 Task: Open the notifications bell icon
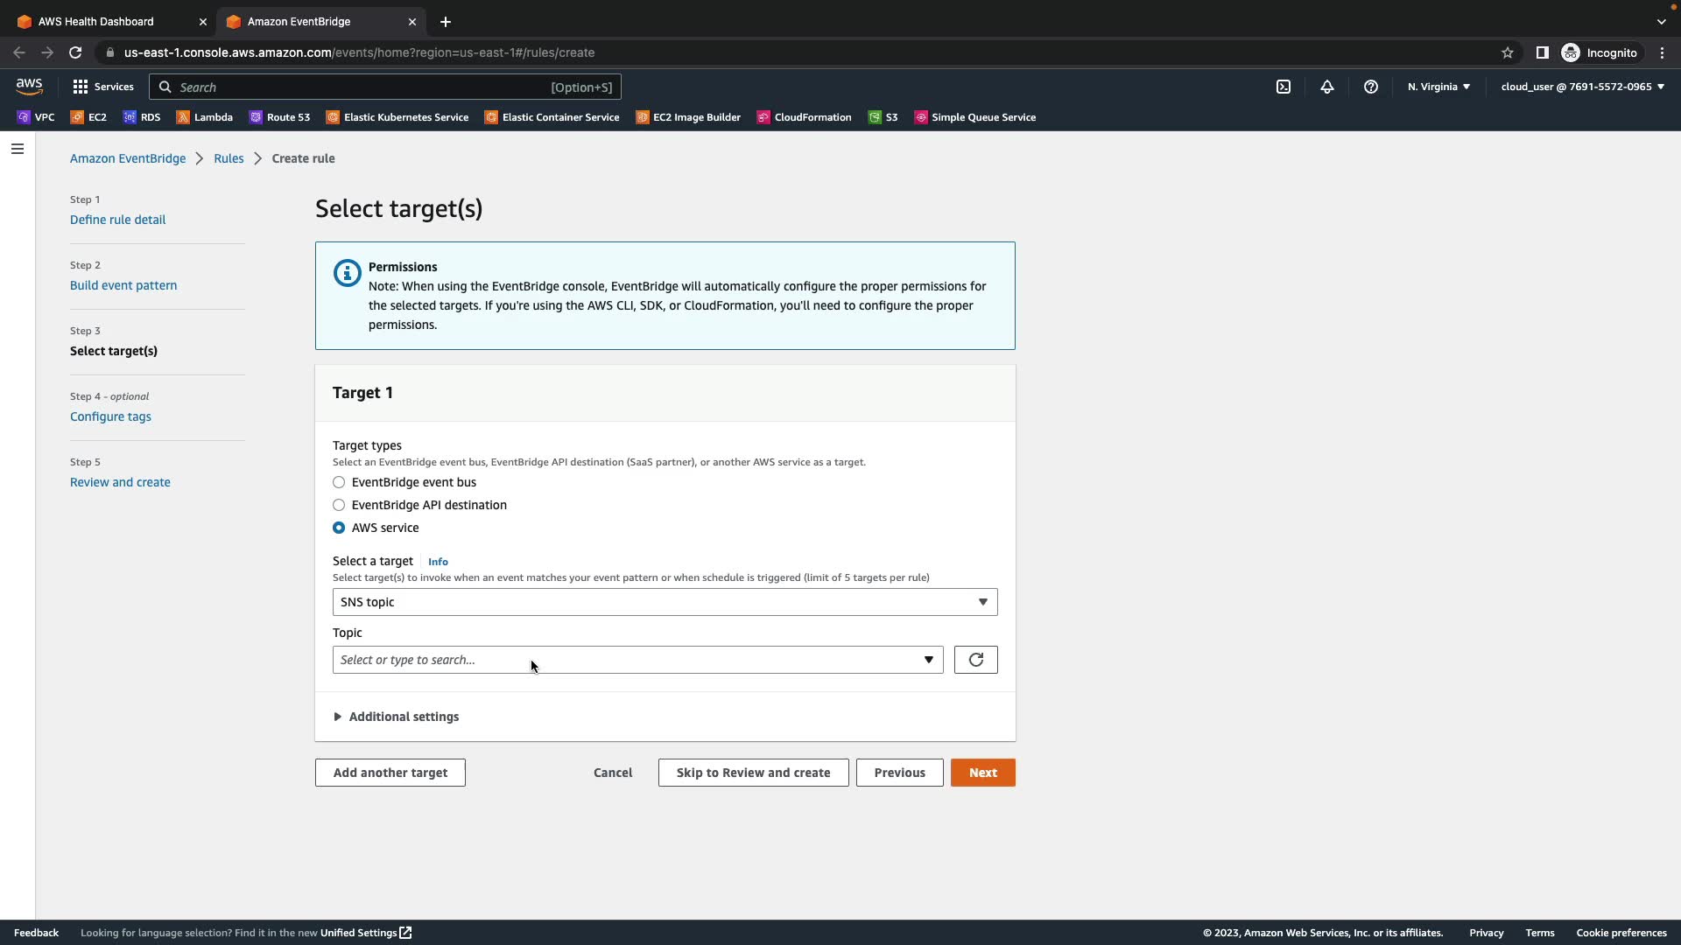(1326, 87)
